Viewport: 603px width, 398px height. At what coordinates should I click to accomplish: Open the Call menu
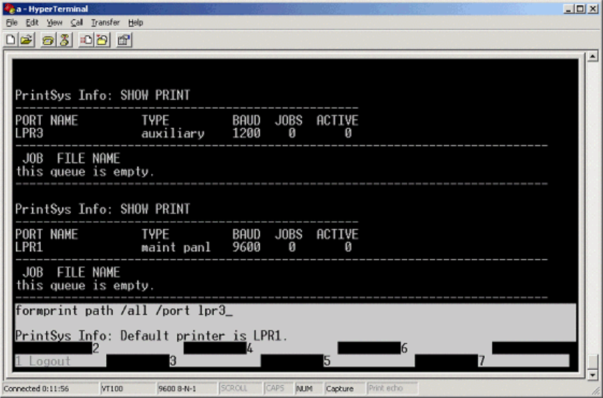click(77, 23)
